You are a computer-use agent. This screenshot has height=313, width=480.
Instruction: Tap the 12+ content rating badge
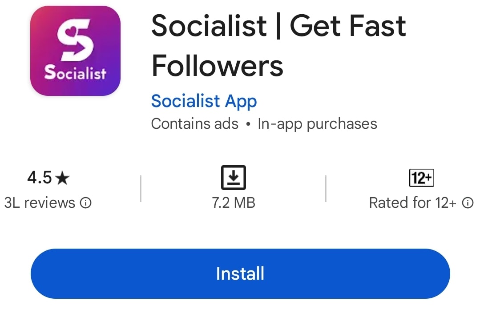click(x=422, y=178)
